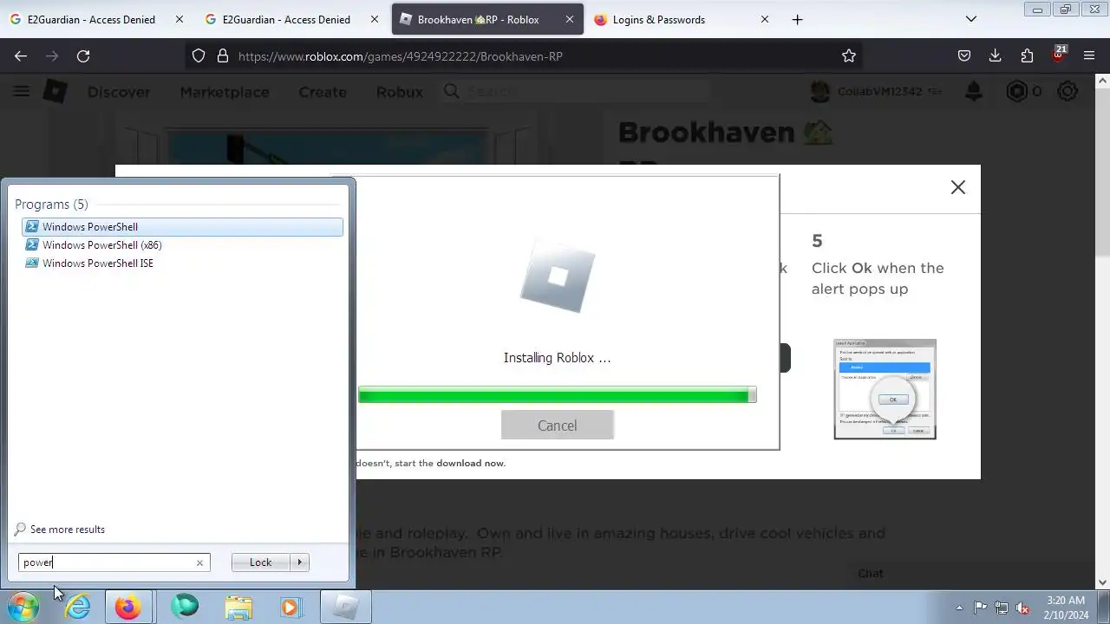The image size is (1110, 624).
Task: Open the Extensions puzzle icon
Action: click(x=1027, y=55)
